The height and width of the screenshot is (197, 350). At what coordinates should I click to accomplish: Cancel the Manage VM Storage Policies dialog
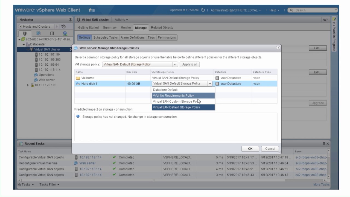pos(270,149)
